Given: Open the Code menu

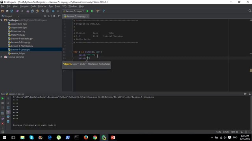Looking at the screenshot, I should pos(33,6).
